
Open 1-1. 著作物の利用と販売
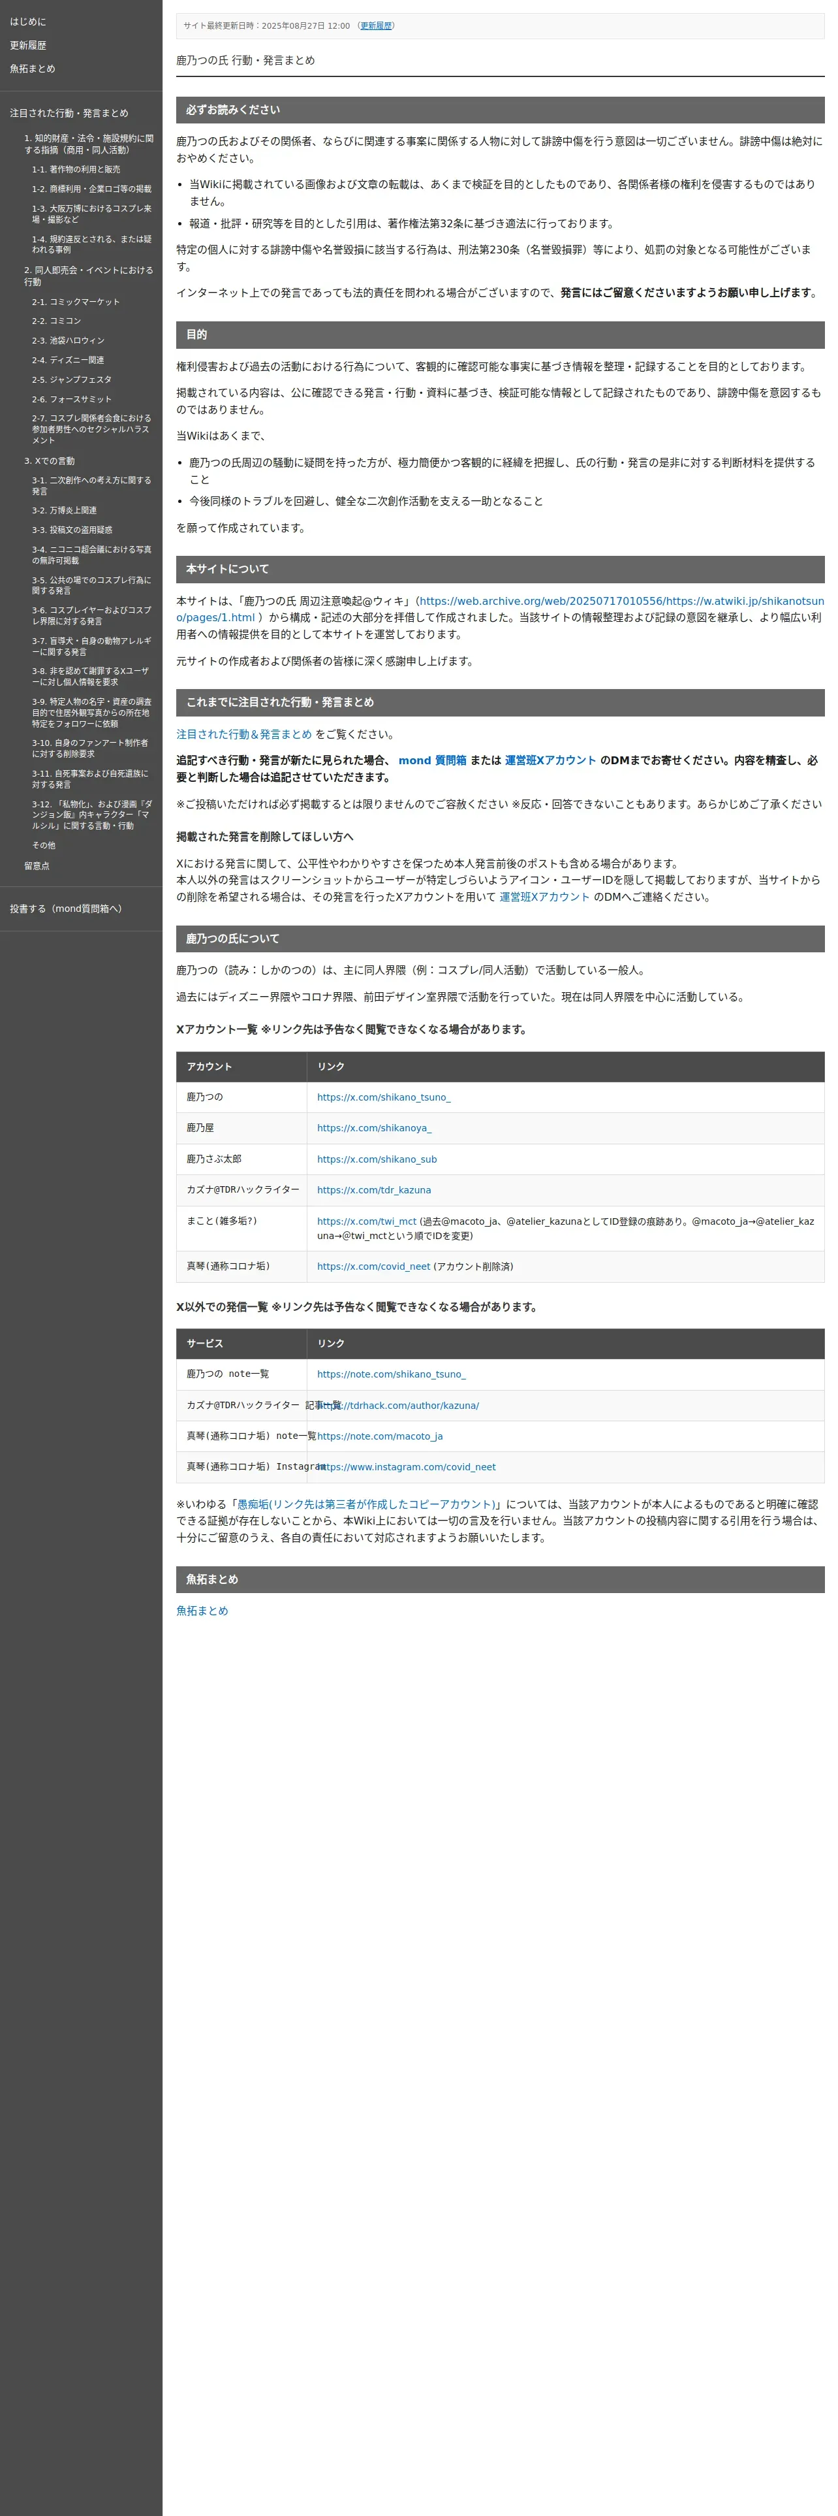click(x=76, y=169)
